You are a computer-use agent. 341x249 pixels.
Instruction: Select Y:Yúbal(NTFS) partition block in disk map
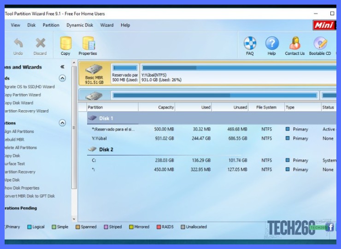[x=238, y=73]
